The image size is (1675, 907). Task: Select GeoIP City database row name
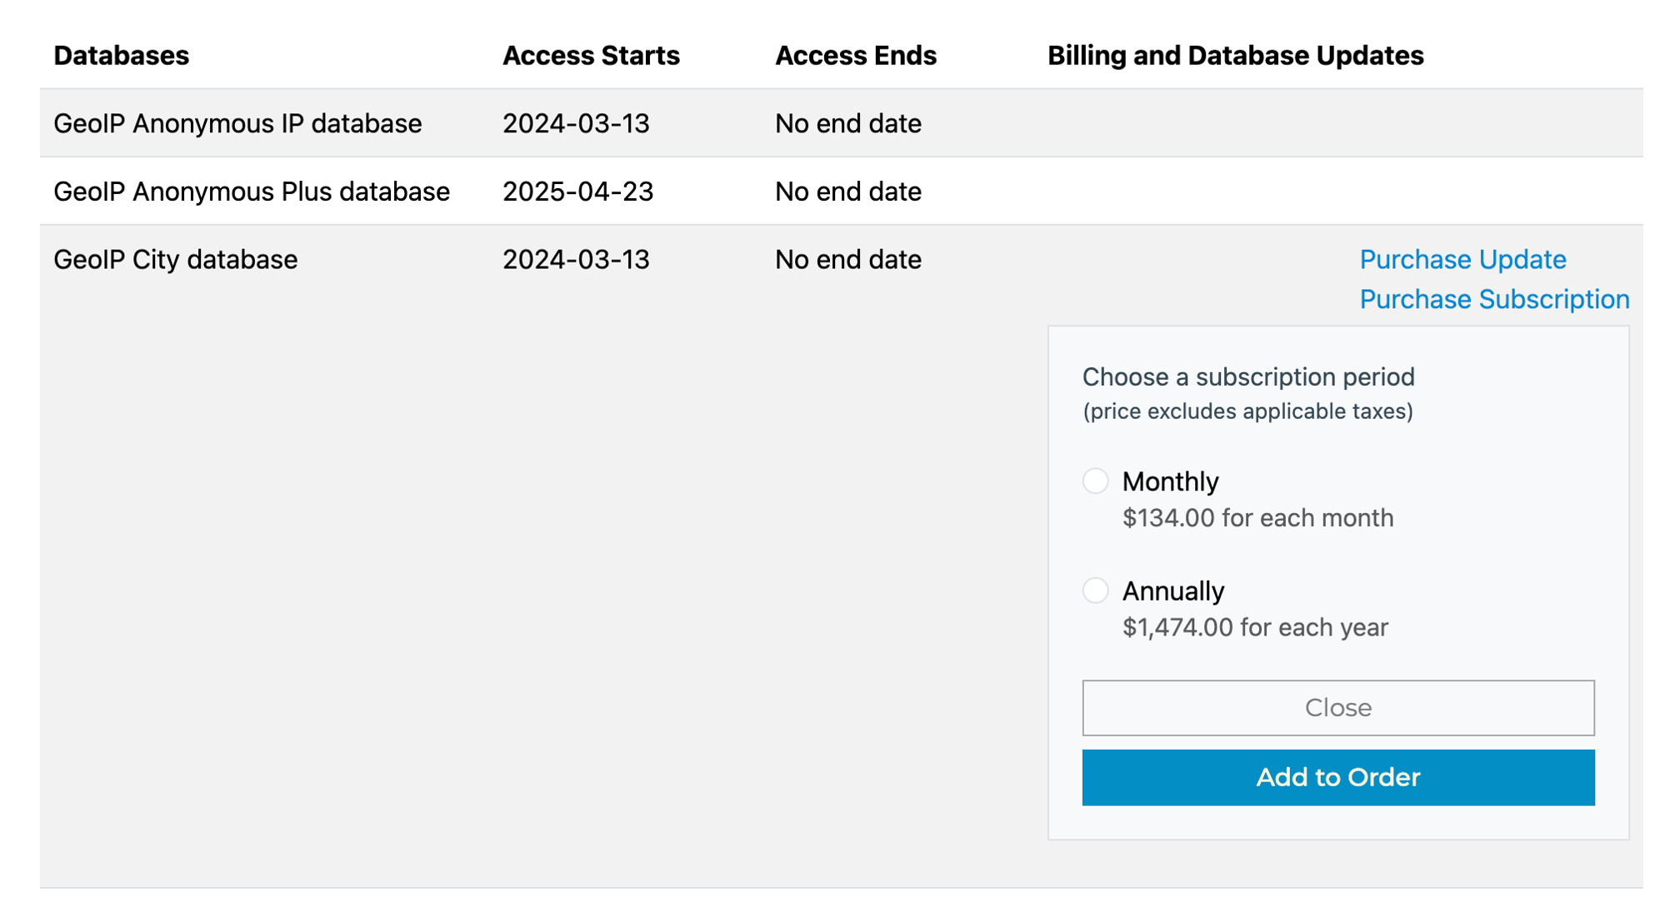tap(175, 259)
